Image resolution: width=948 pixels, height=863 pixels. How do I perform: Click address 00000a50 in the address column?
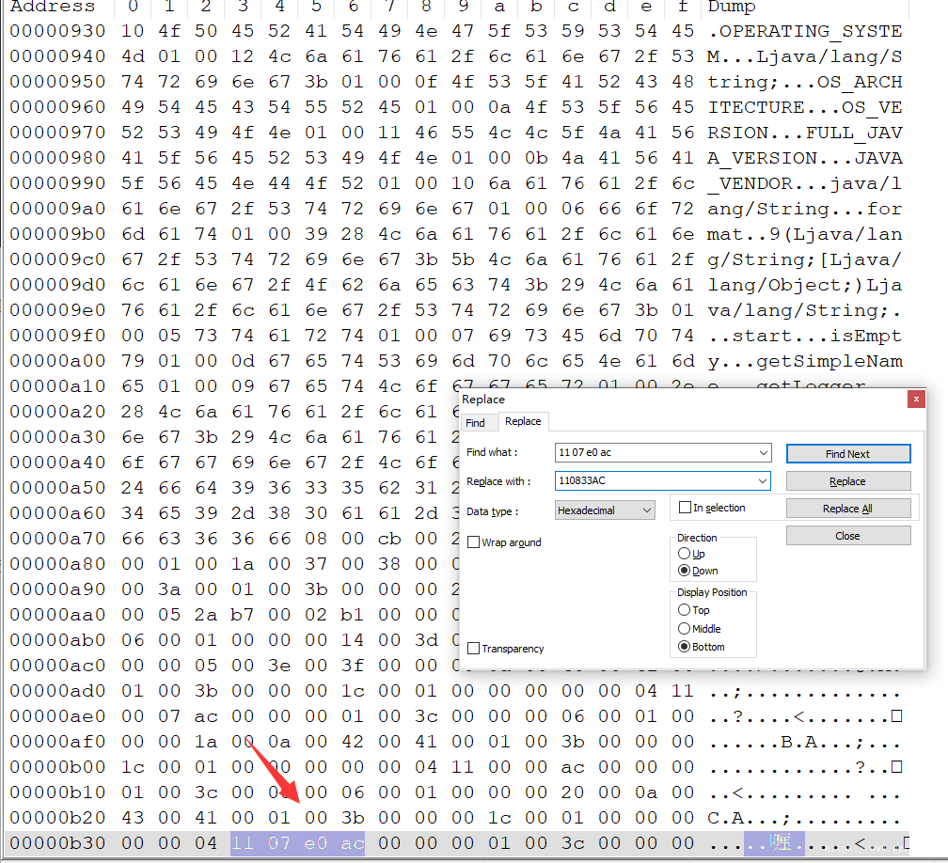click(x=57, y=488)
